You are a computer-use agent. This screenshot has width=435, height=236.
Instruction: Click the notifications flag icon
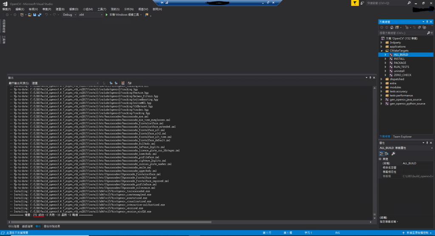[355, 3]
